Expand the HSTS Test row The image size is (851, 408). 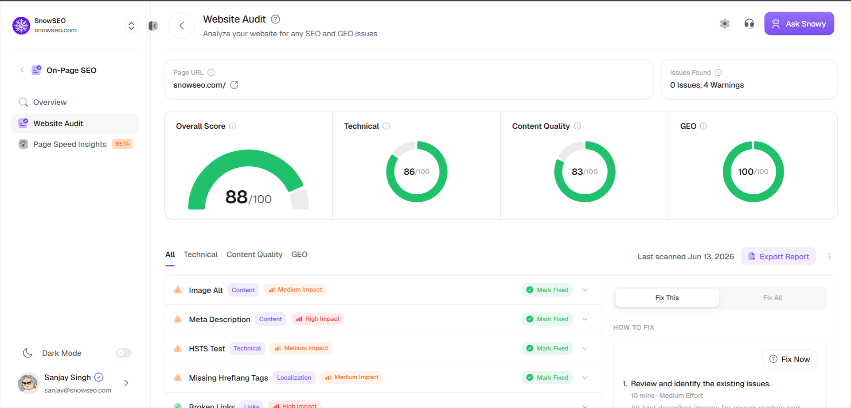pyautogui.click(x=585, y=349)
